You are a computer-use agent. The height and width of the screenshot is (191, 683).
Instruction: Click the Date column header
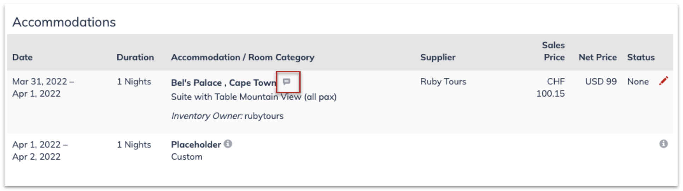coord(22,57)
